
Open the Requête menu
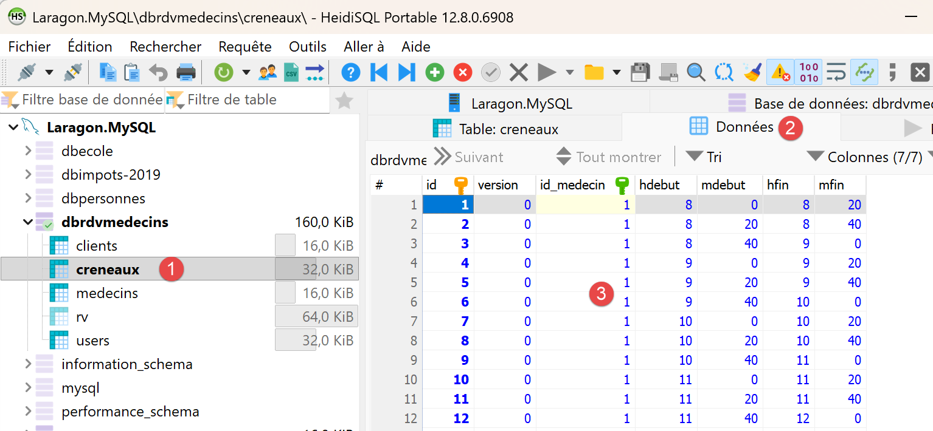point(245,47)
